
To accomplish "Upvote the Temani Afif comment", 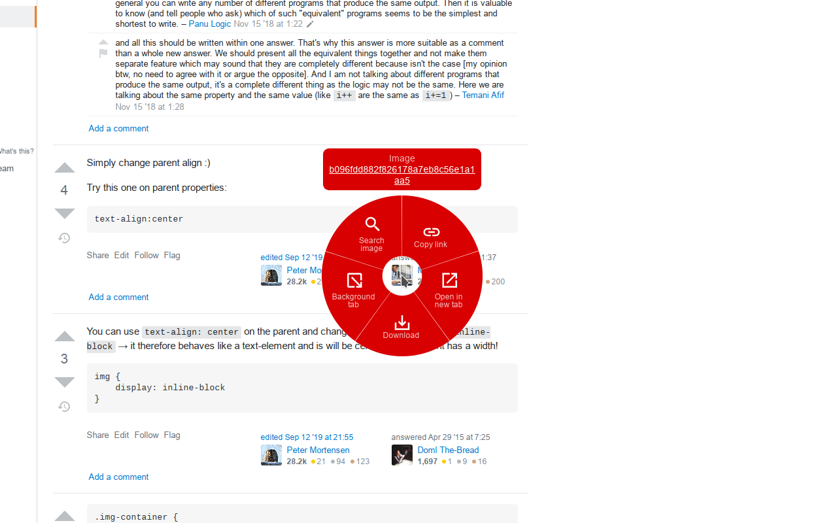I will 103,42.
